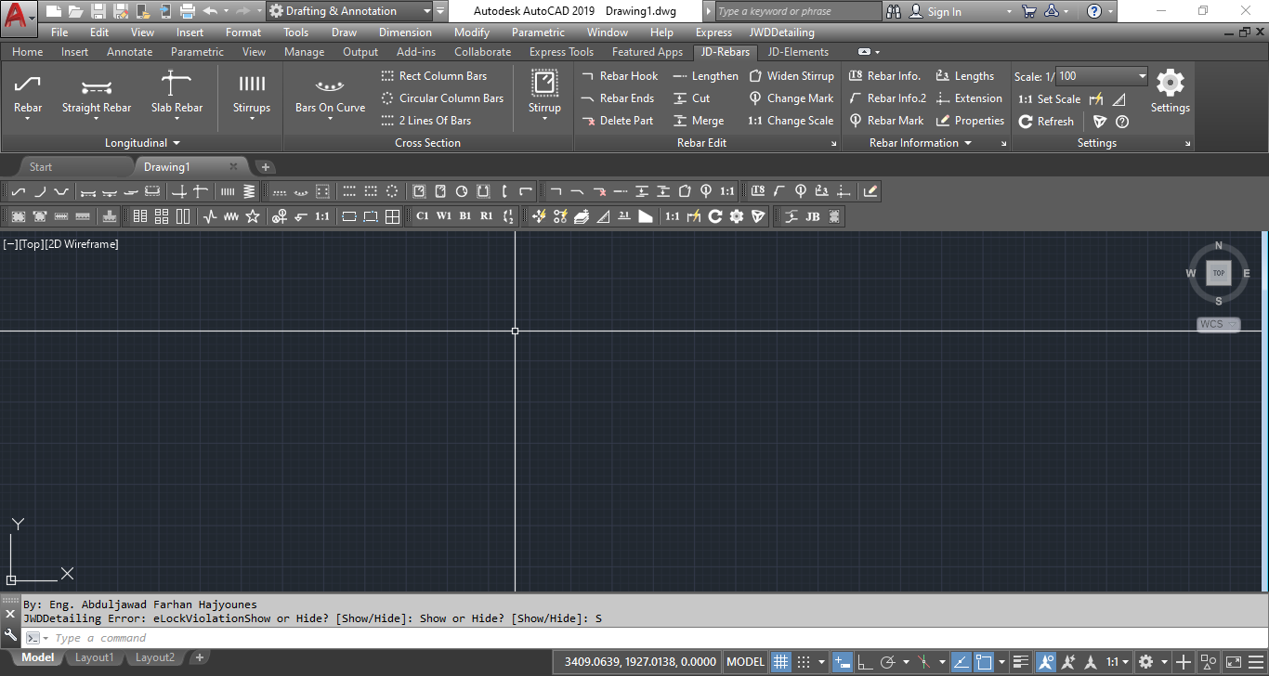Toggle dynamic input in status bar
The width and height of the screenshot is (1269, 676).
coord(843,662)
